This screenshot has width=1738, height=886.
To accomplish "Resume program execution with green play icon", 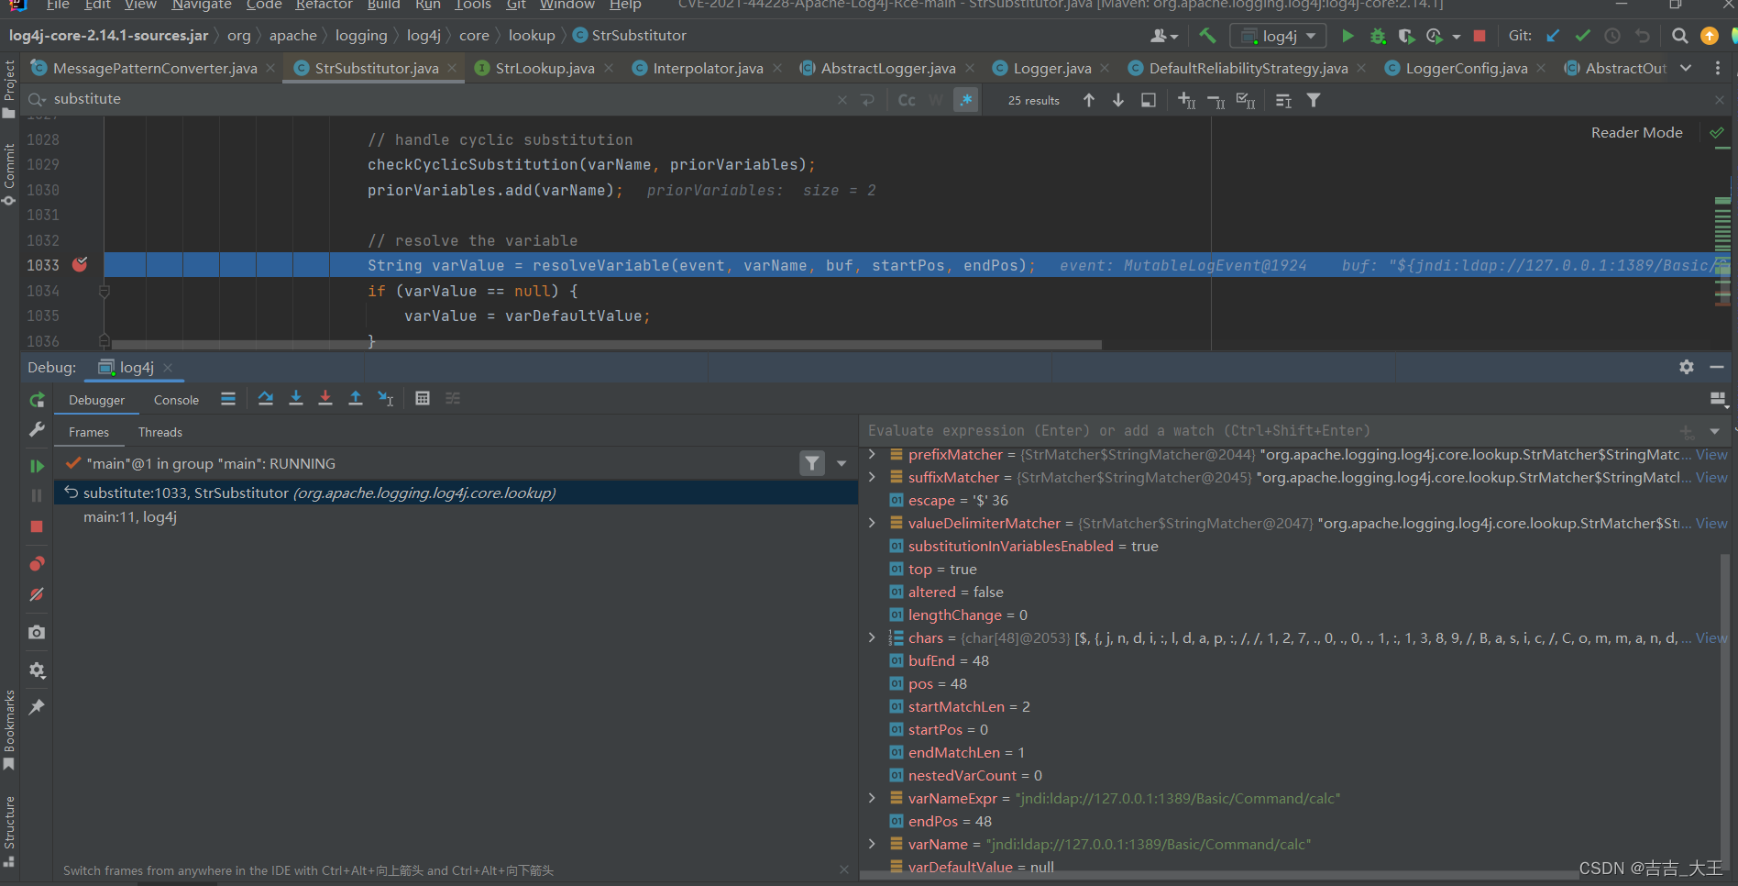I will tap(37, 465).
